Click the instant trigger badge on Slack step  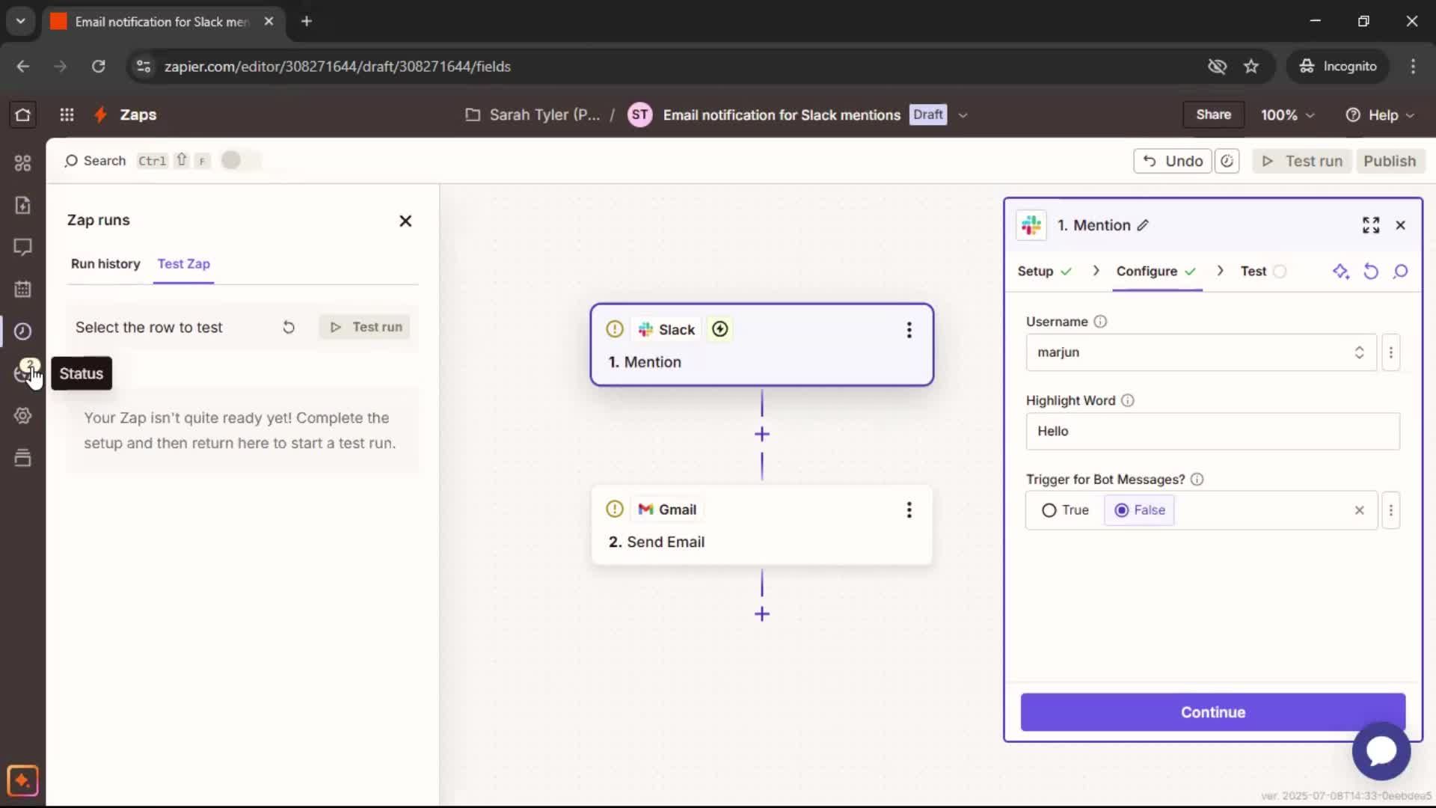point(719,329)
